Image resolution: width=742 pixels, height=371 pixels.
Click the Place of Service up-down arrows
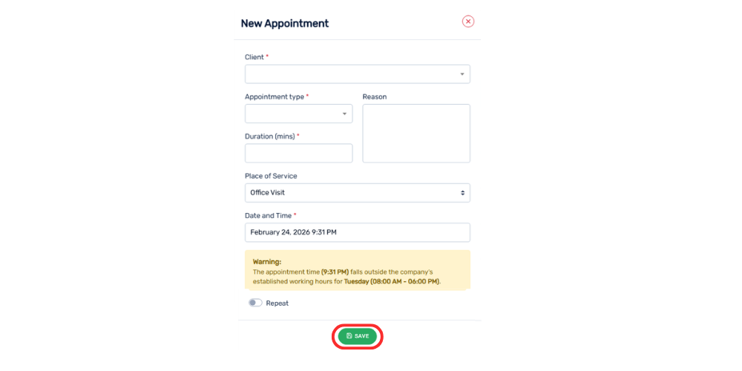462,193
